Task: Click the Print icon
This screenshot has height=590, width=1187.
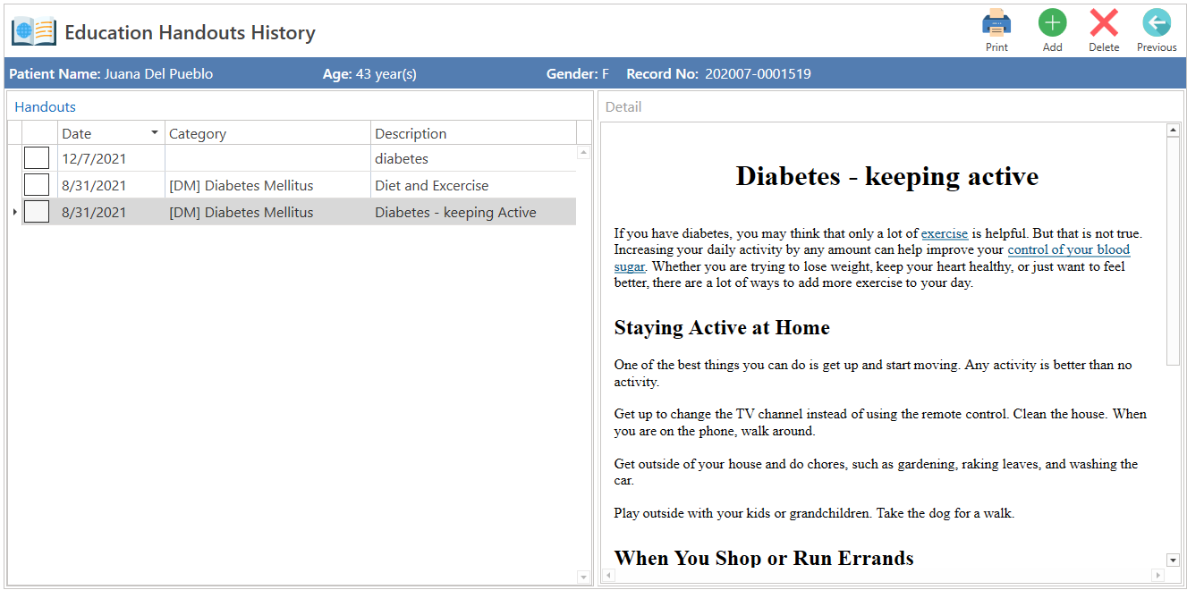Action: click(x=996, y=22)
